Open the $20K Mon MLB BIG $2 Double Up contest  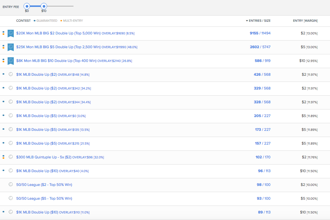click(58, 33)
